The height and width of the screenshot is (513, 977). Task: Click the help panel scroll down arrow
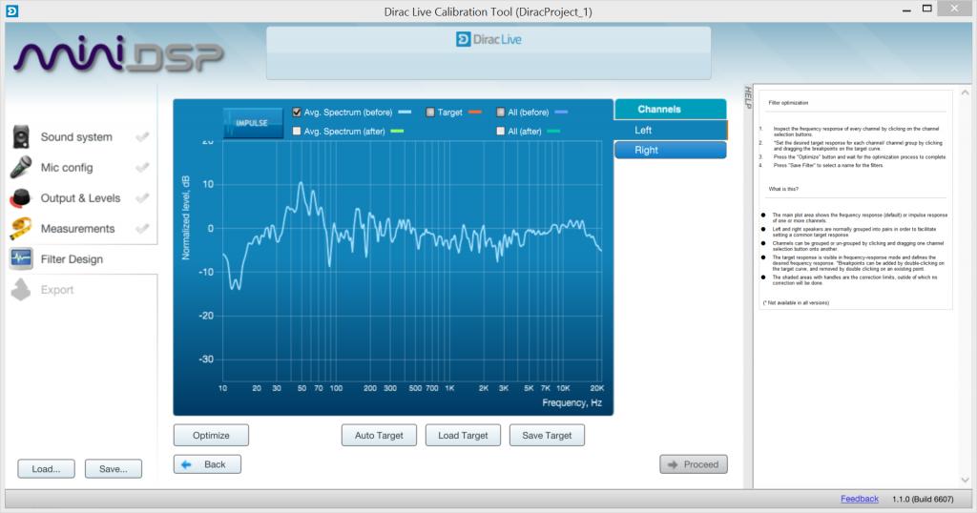pos(966,480)
